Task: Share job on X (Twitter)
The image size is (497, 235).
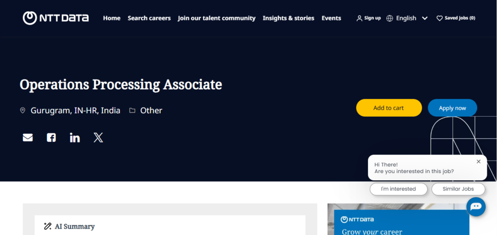Action: (98, 138)
